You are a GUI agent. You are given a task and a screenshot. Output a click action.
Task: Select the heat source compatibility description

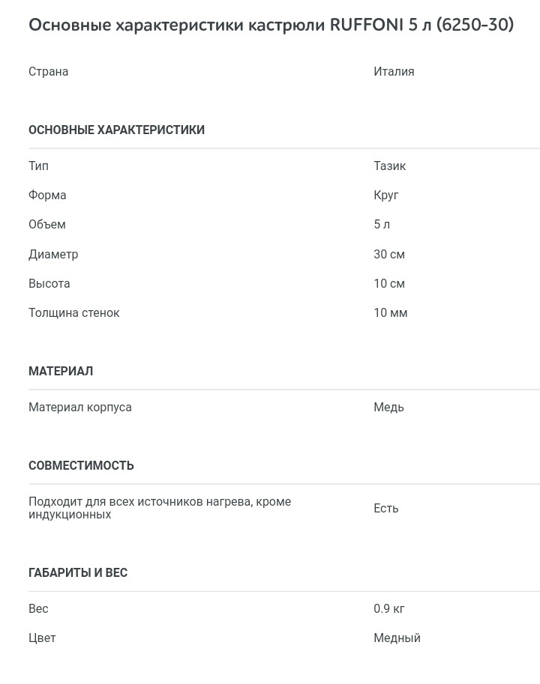pos(160,508)
